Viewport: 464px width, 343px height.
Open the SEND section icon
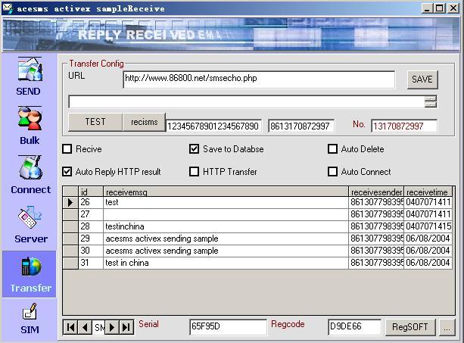[30, 70]
